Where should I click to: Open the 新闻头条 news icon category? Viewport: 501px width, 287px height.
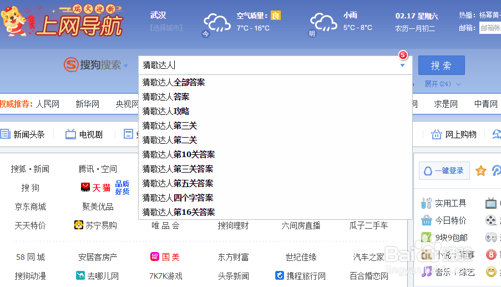[x=22, y=134]
